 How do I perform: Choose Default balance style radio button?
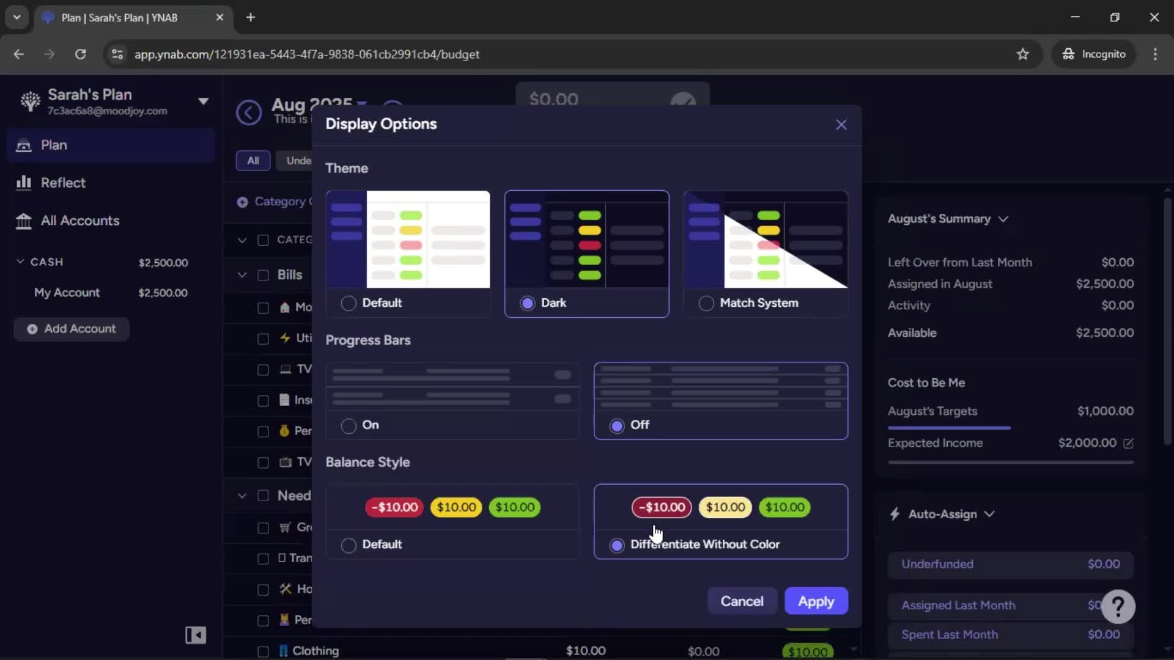tap(349, 545)
